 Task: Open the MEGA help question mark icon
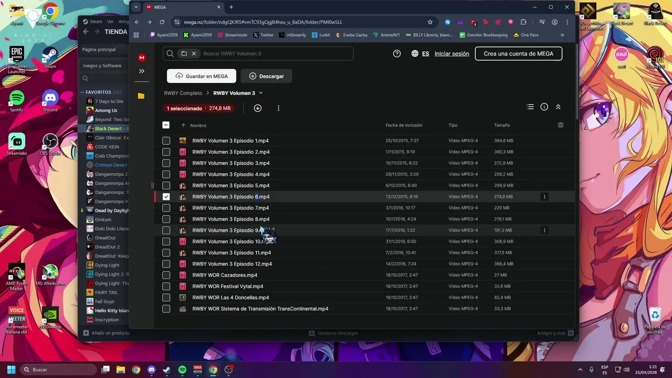pos(397,54)
